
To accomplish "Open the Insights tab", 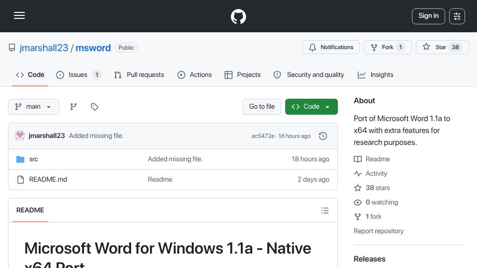I will (376, 75).
